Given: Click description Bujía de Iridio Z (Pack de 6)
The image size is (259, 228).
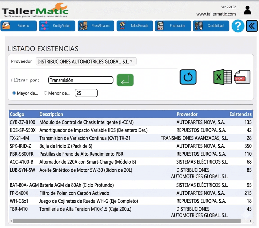Looking at the screenshot, I should [66, 146].
